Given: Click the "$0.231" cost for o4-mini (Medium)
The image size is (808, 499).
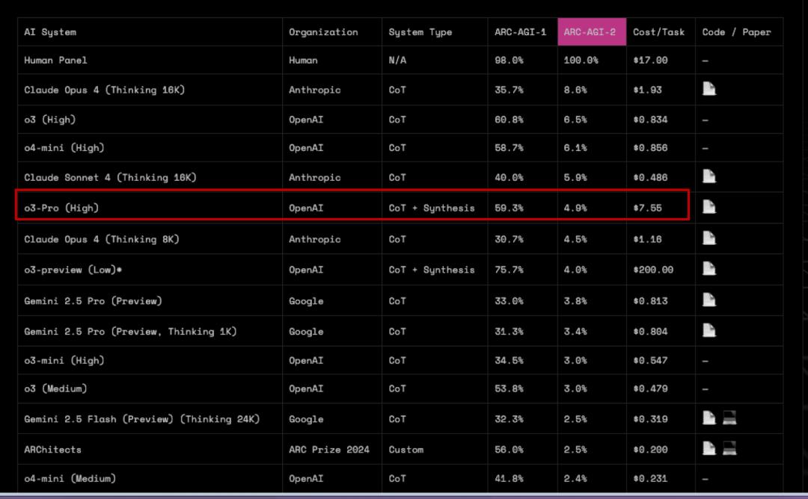Looking at the screenshot, I should 650,478.
